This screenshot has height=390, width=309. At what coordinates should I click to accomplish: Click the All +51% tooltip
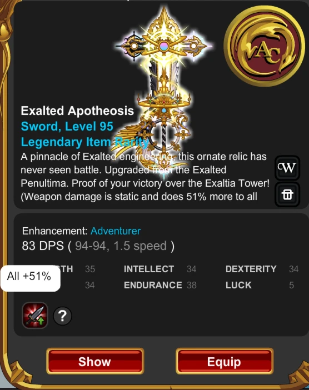coord(31,276)
